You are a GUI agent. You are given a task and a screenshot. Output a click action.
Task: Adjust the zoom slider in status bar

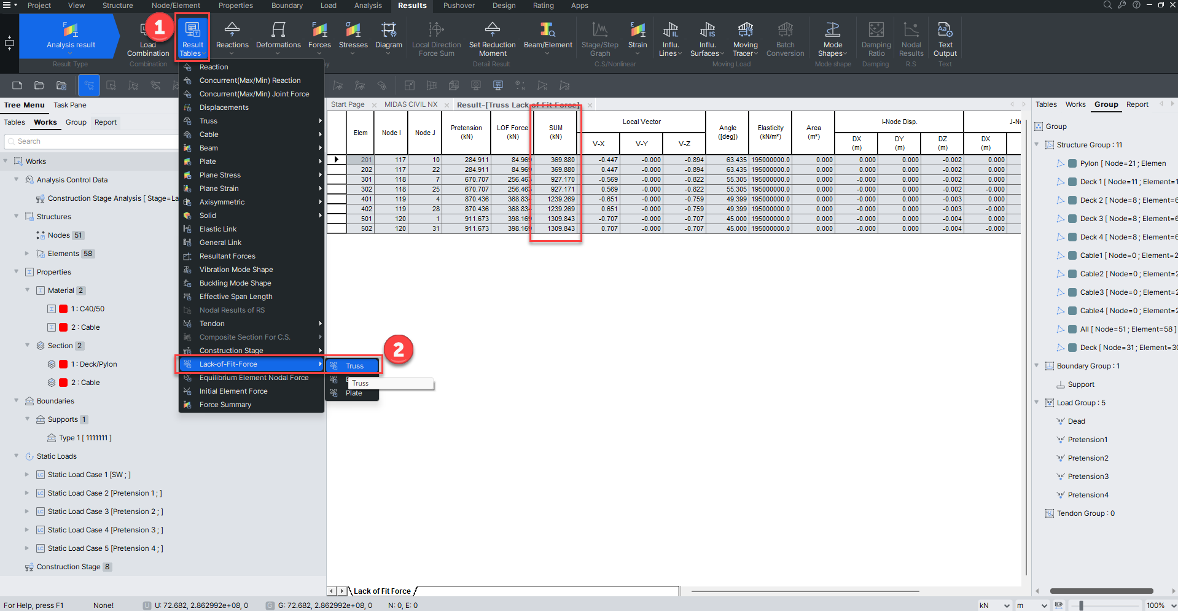1081,605
